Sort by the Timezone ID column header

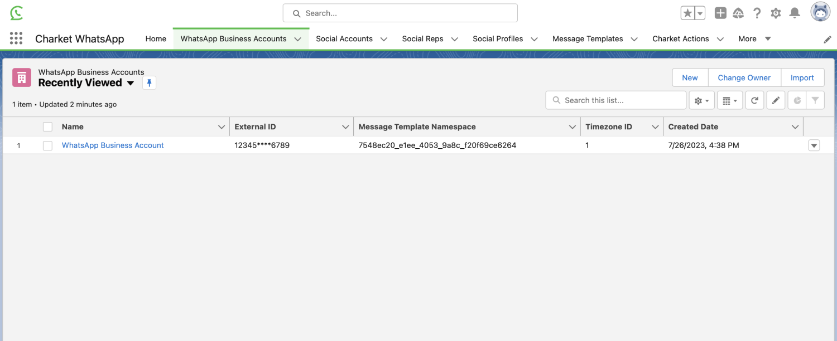tap(609, 127)
